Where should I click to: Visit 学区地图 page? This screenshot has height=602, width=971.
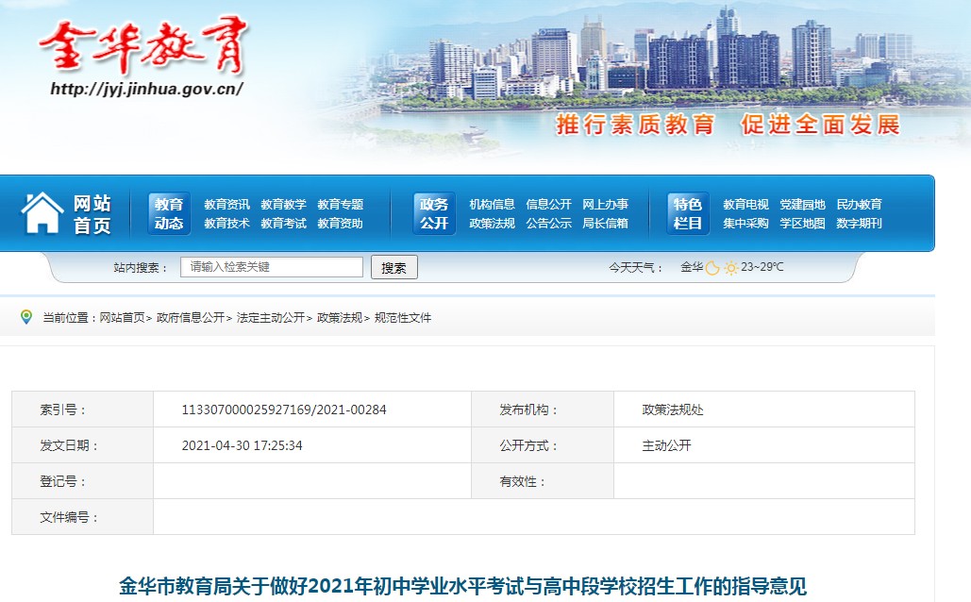802,223
